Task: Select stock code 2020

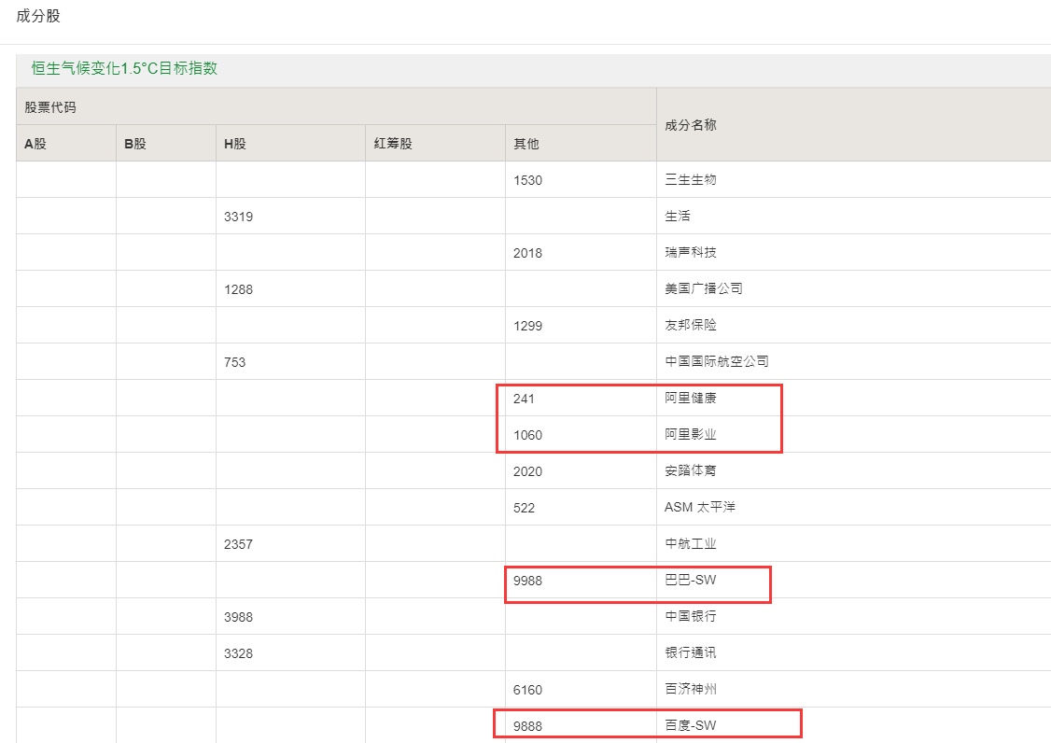Action: click(527, 471)
